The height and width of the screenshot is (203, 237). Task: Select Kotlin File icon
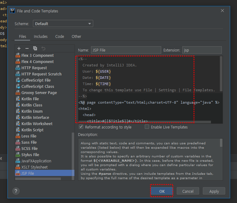click(x=18, y=99)
